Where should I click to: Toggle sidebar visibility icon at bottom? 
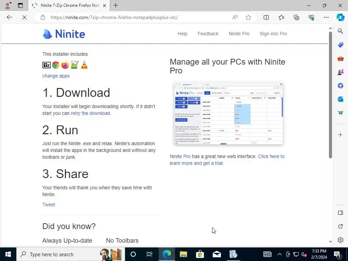click(340, 213)
